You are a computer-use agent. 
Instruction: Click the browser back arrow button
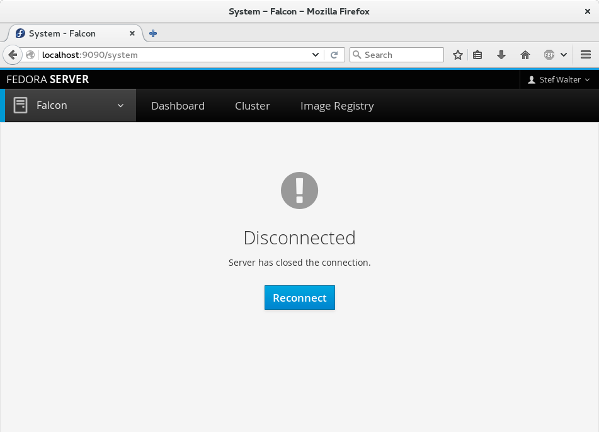point(13,55)
